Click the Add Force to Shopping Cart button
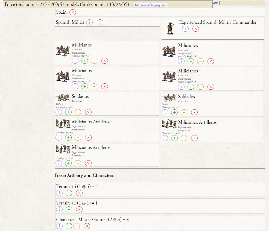Viewport: 269px width, 231px height. click(150, 5)
